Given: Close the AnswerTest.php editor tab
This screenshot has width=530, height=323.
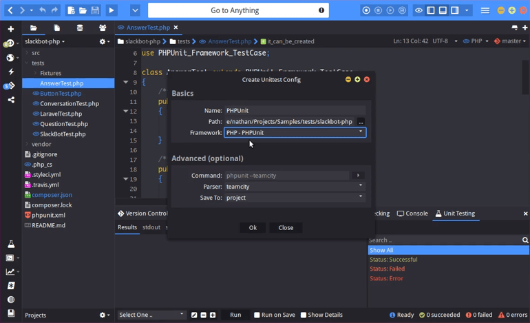Looking at the screenshot, I should pos(176,28).
